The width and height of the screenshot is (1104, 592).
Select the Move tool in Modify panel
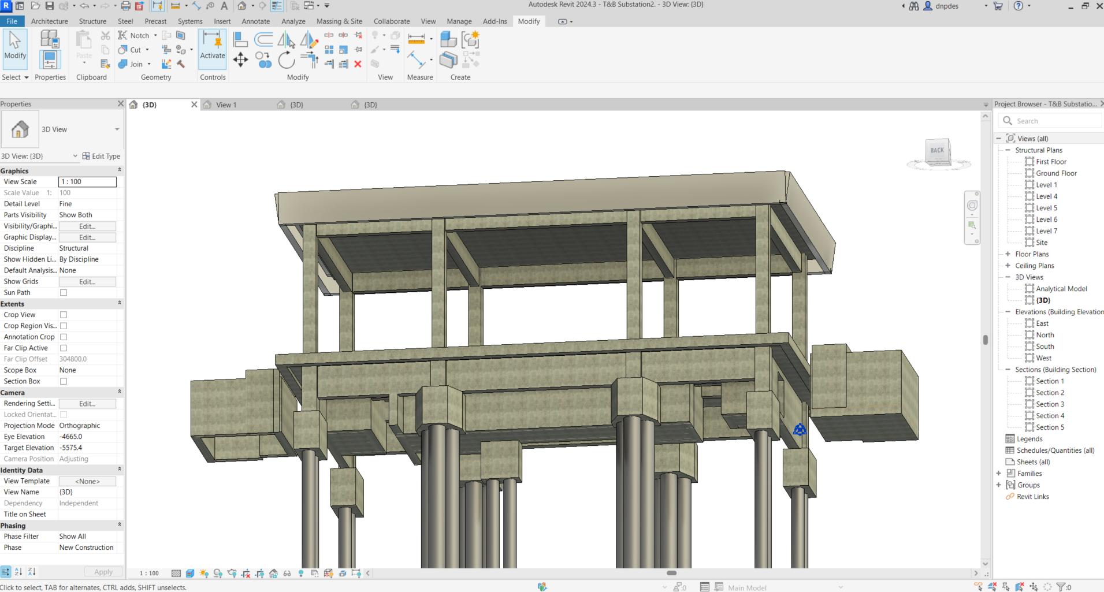pos(240,59)
